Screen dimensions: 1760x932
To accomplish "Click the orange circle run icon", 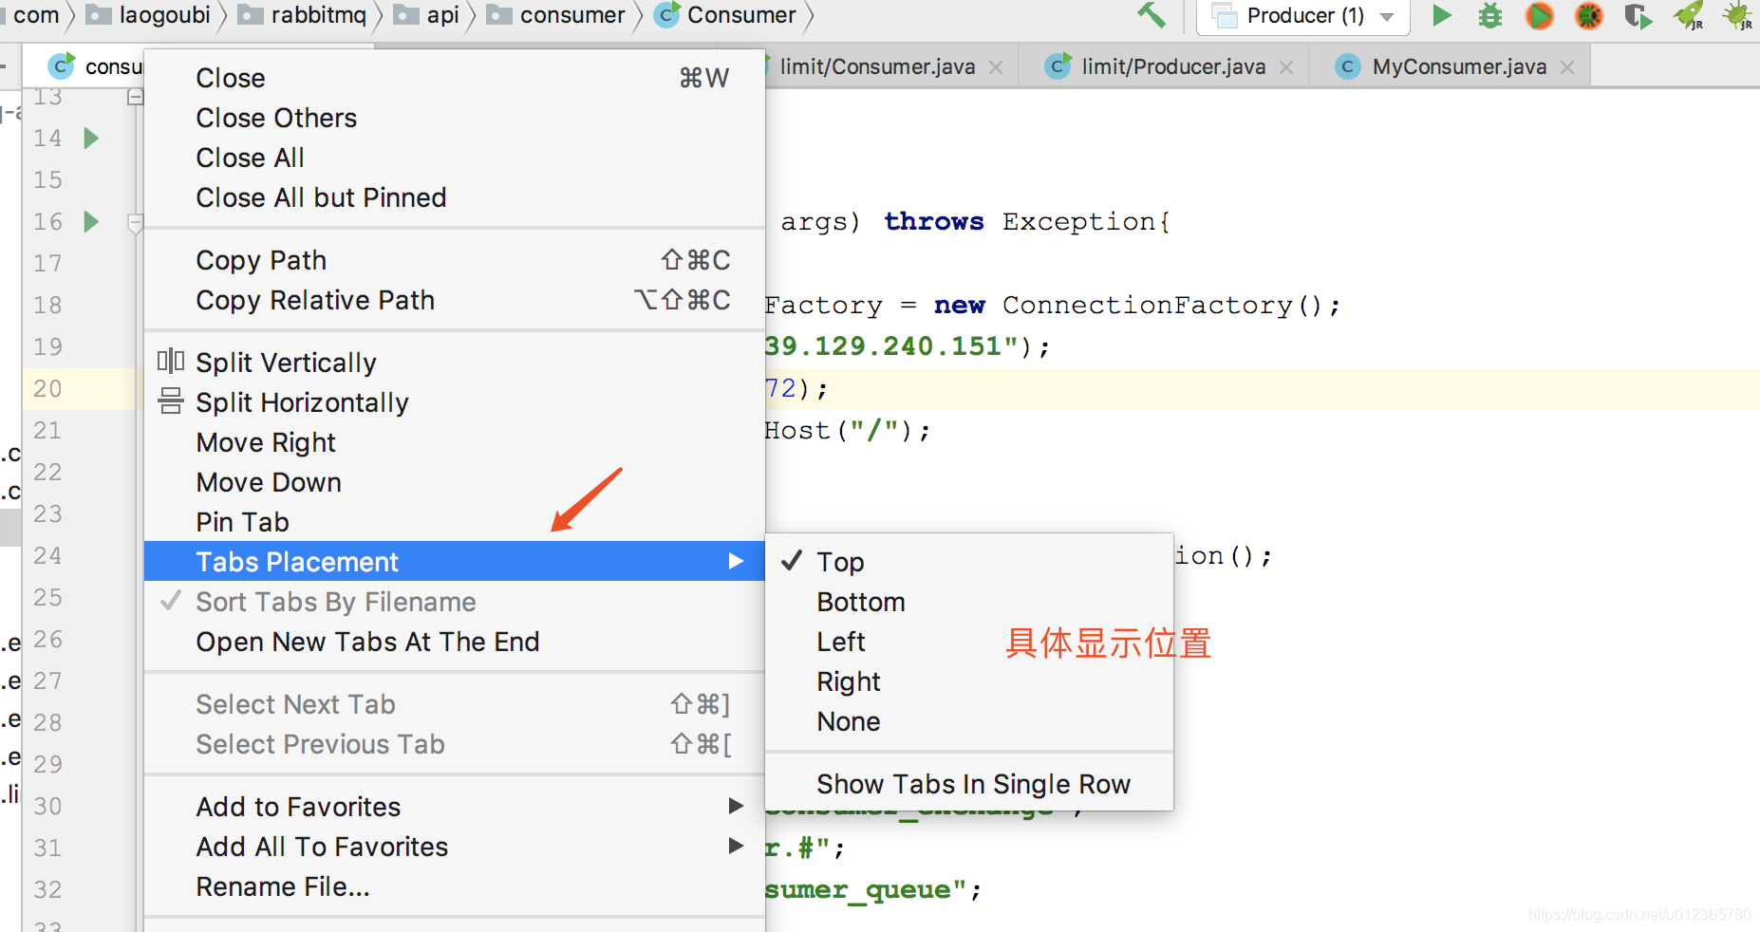I will click(x=1540, y=16).
